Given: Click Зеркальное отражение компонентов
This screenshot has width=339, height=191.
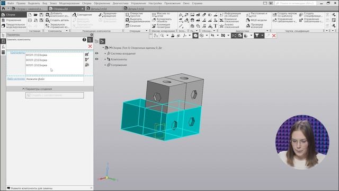Looking at the screenshot, I should tap(58, 26).
